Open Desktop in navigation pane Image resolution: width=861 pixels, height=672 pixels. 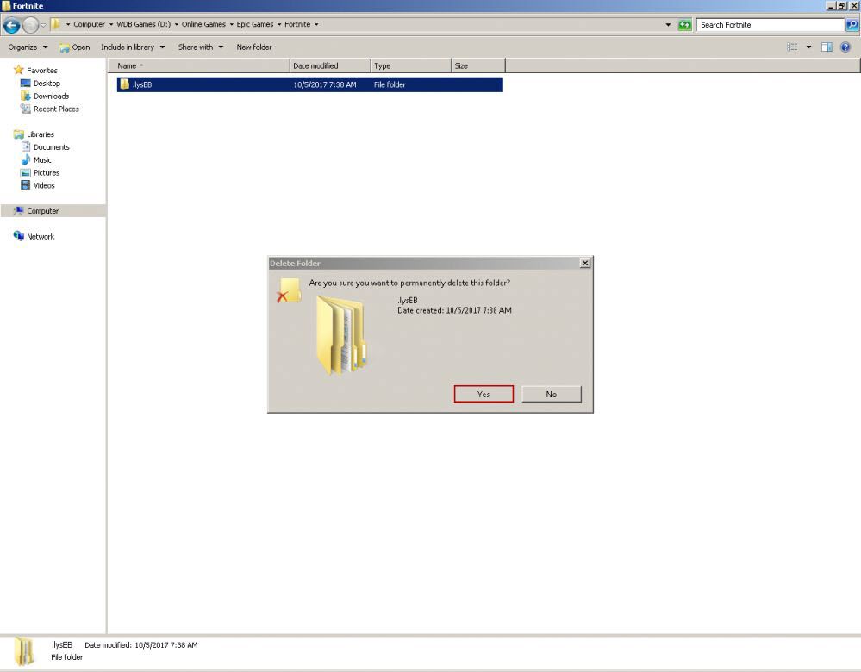click(47, 84)
